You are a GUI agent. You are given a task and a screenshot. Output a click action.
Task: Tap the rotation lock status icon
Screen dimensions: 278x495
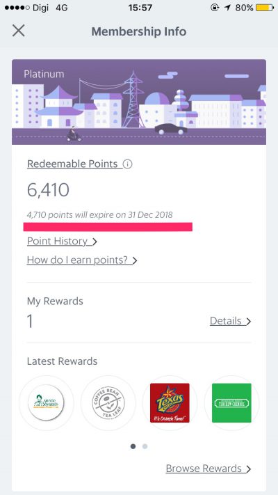coord(215,8)
